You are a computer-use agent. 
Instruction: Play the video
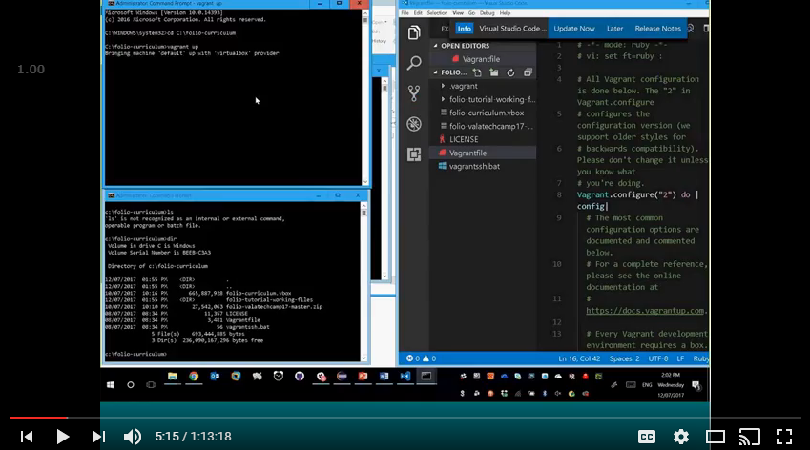point(63,437)
